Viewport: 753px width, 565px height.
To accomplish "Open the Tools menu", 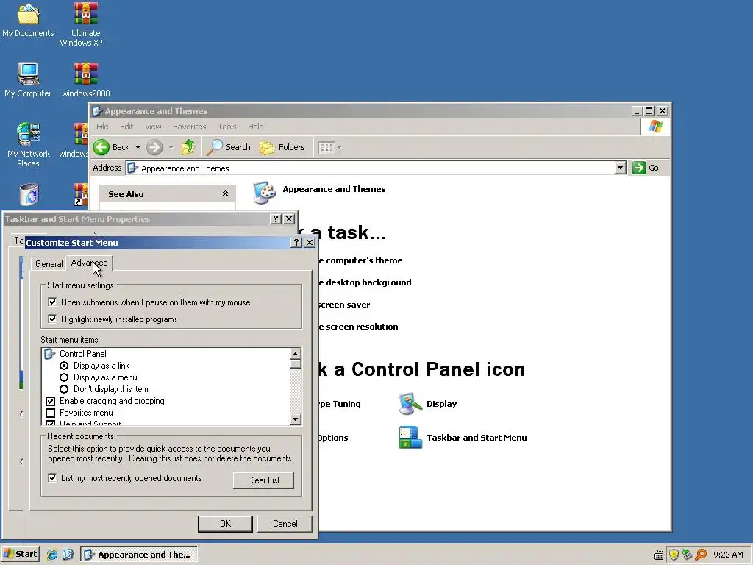I will point(226,127).
